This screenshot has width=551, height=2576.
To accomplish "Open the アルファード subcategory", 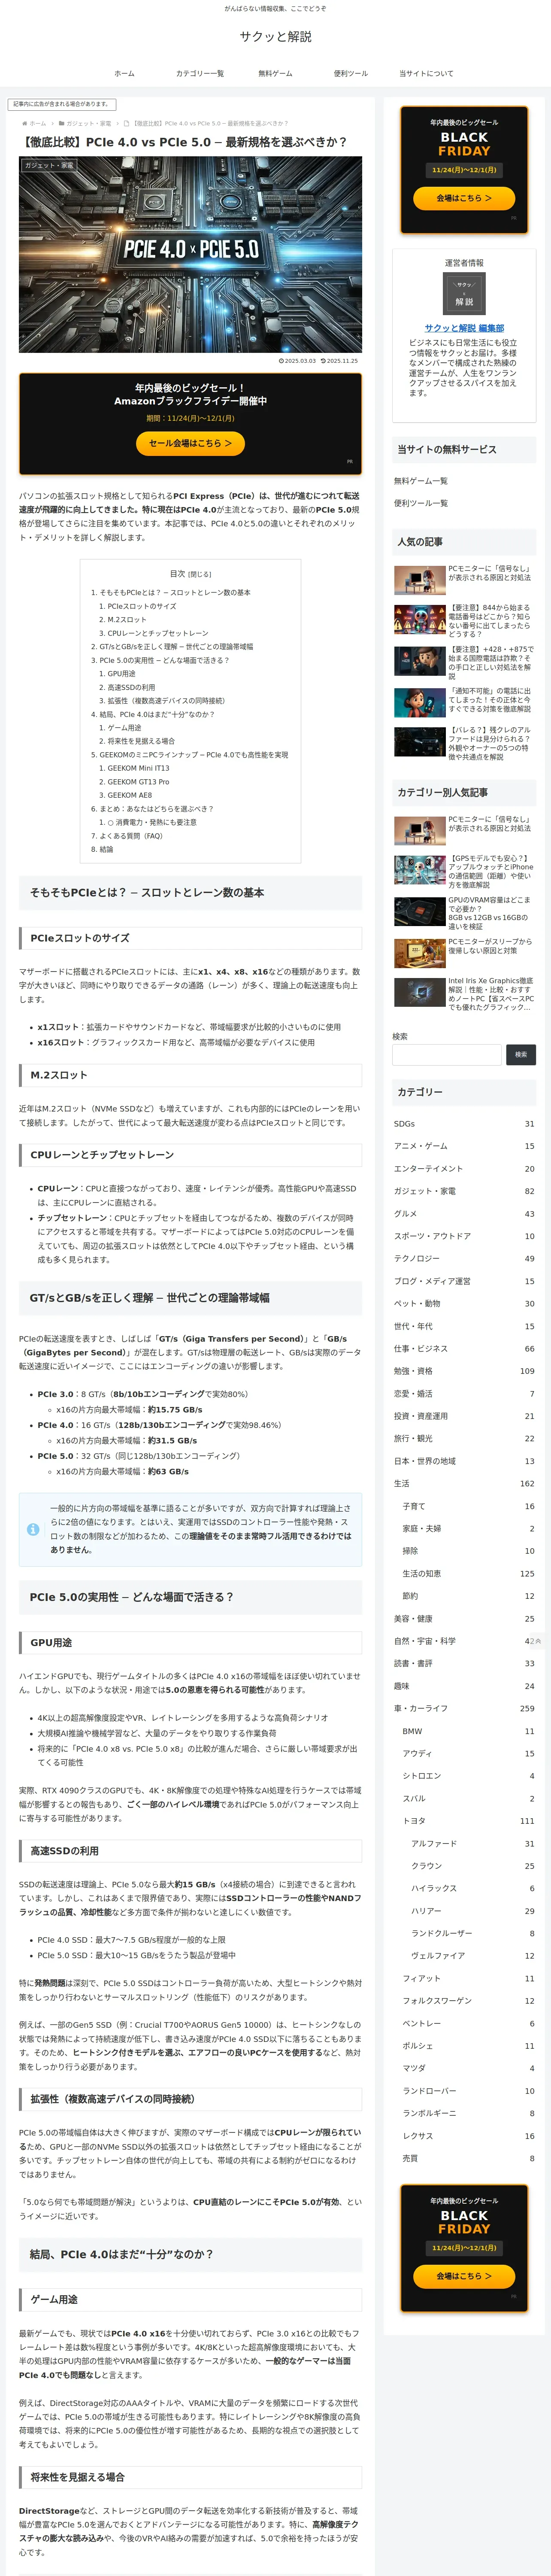I will pos(472,1844).
